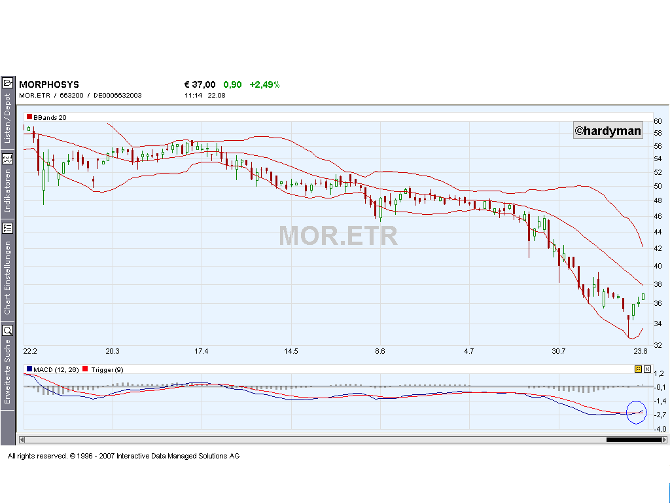Click the Indikatoren chart icon
Viewport: 670px width, 503px height.
(8, 158)
